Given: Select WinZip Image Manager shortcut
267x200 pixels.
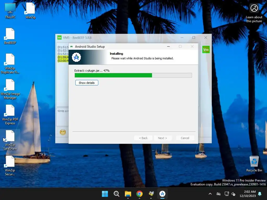Looking at the screenshot, I should pos(10,89).
